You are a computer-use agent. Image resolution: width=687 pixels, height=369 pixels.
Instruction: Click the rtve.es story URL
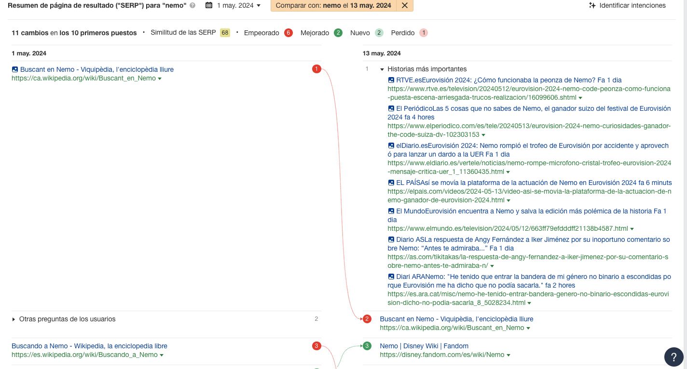(x=529, y=93)
